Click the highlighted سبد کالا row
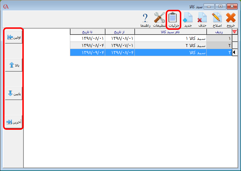The height and width of the screenshot is (171, 241). point(170,52)
